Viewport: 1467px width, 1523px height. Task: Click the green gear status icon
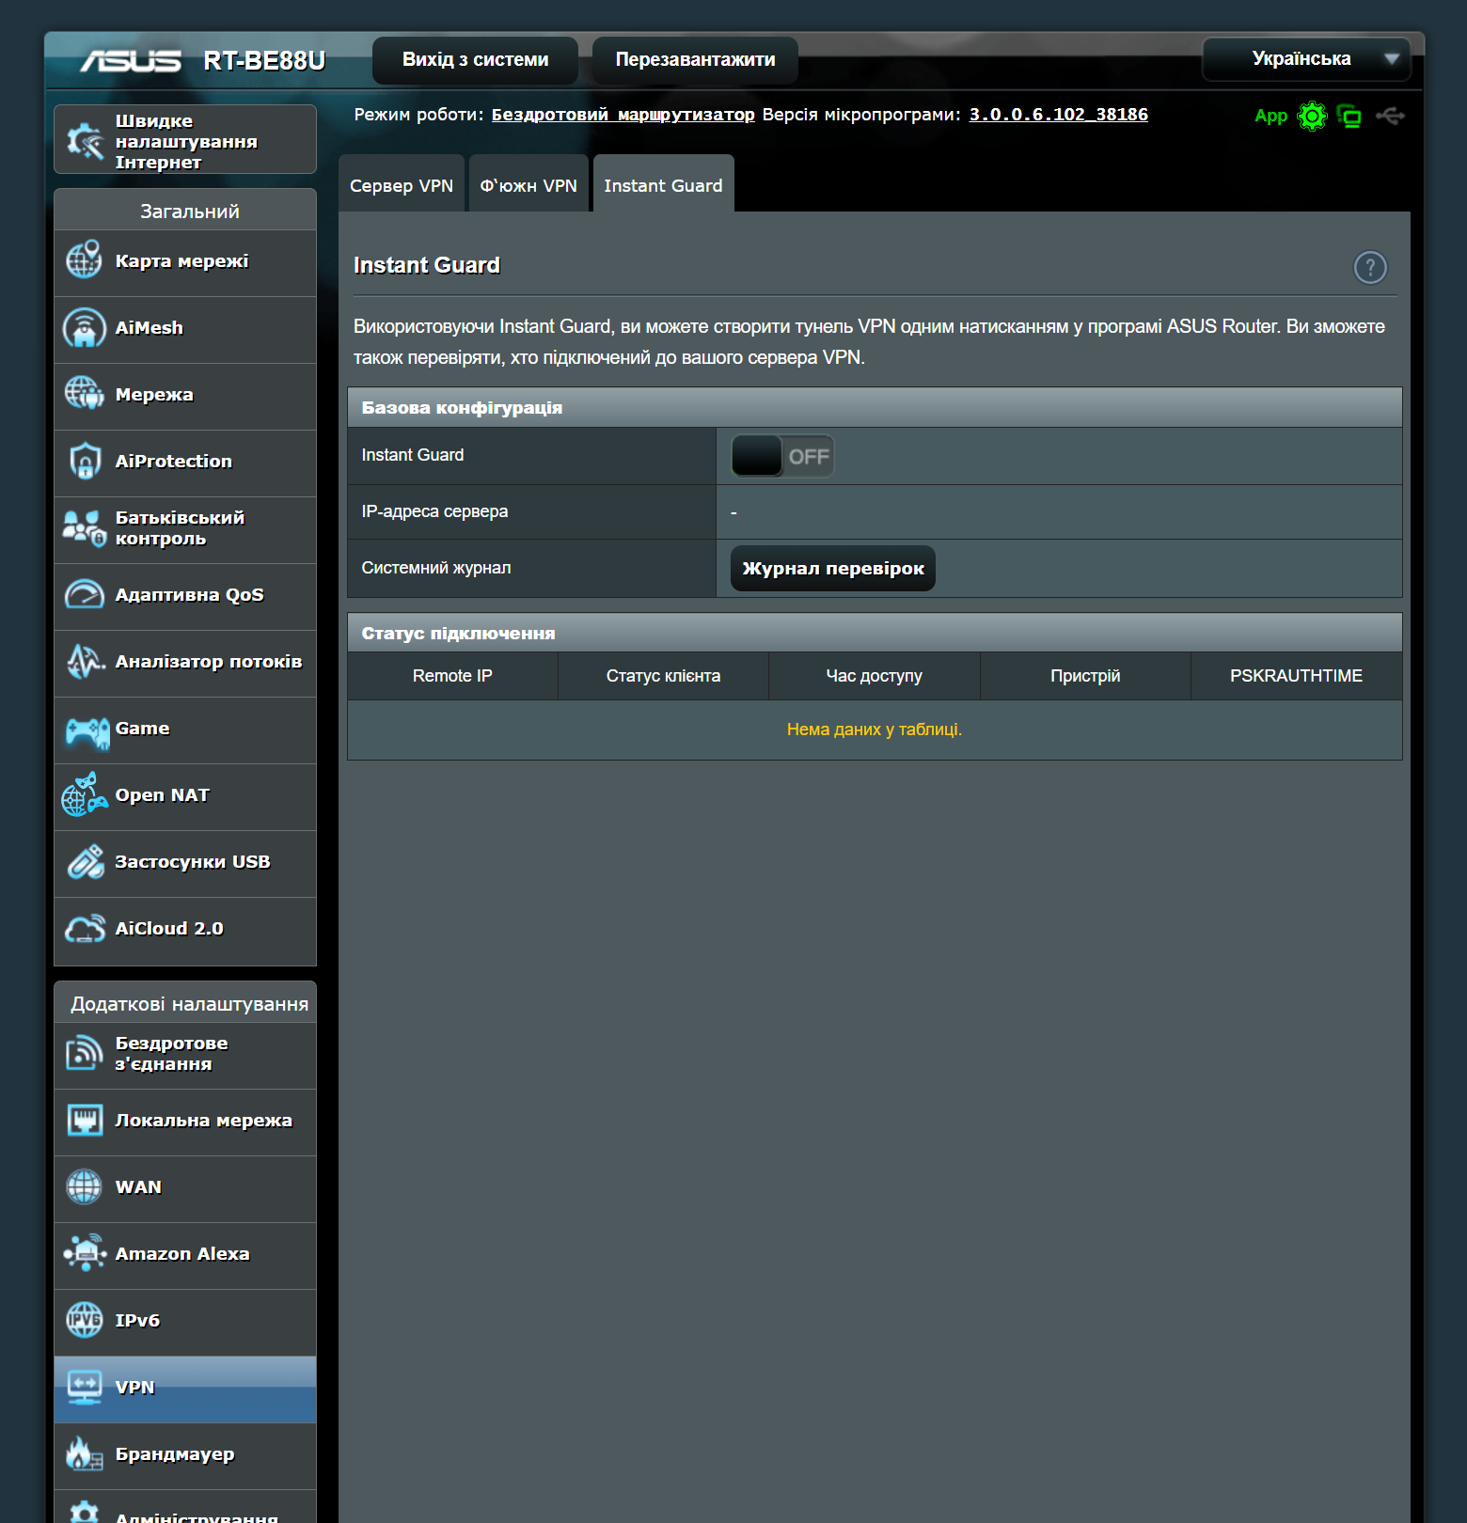tap(1312, 116)
